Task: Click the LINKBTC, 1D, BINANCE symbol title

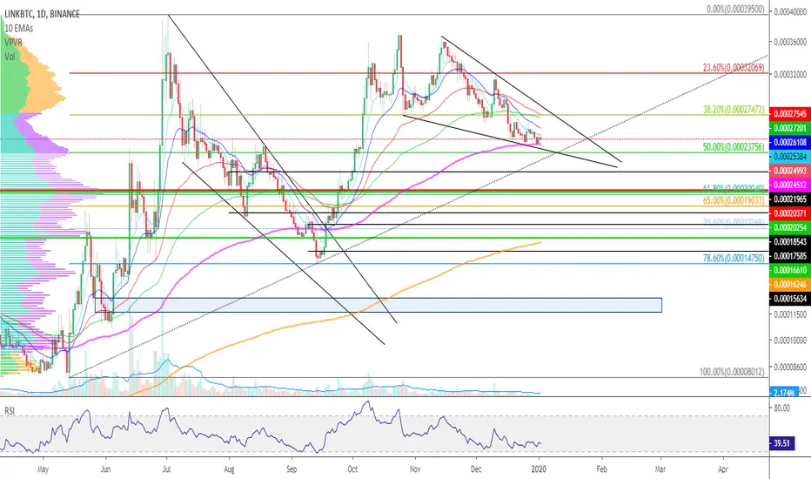Action: click(42, 14)
